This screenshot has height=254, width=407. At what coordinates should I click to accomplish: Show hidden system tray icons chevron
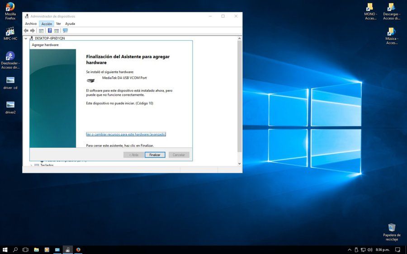pyautogui.click(x=350, y=250)
